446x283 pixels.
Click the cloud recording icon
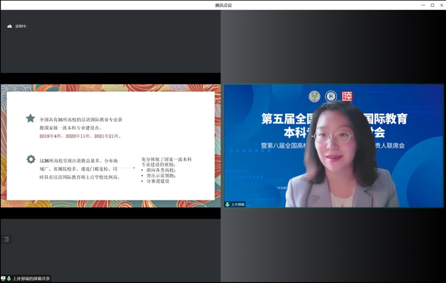pos(9,26)
